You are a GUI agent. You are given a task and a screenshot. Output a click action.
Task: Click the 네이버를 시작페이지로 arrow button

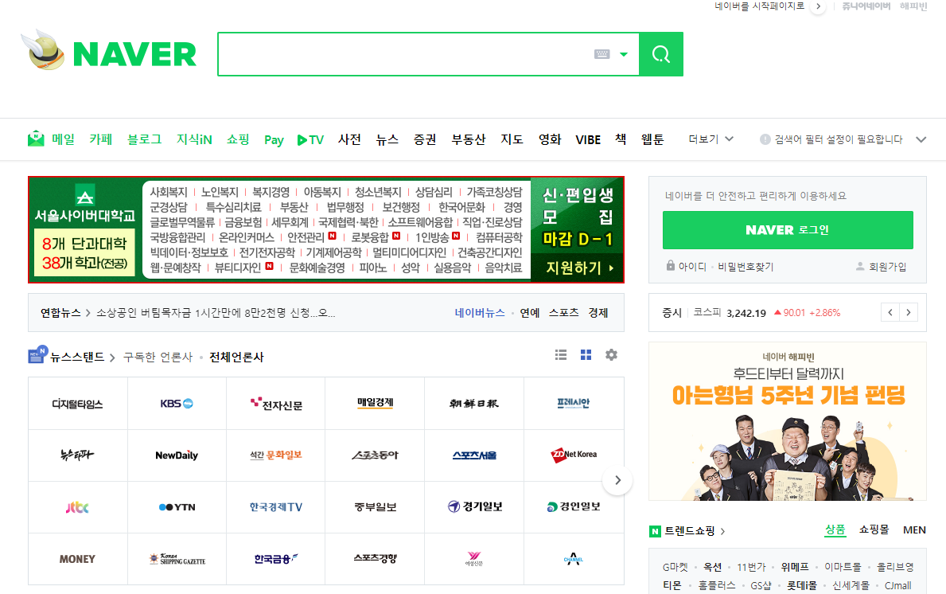(x=818, y=6)
